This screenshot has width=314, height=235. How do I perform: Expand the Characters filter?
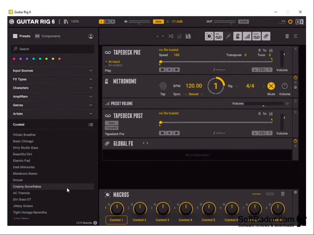(x=52, y=88)
